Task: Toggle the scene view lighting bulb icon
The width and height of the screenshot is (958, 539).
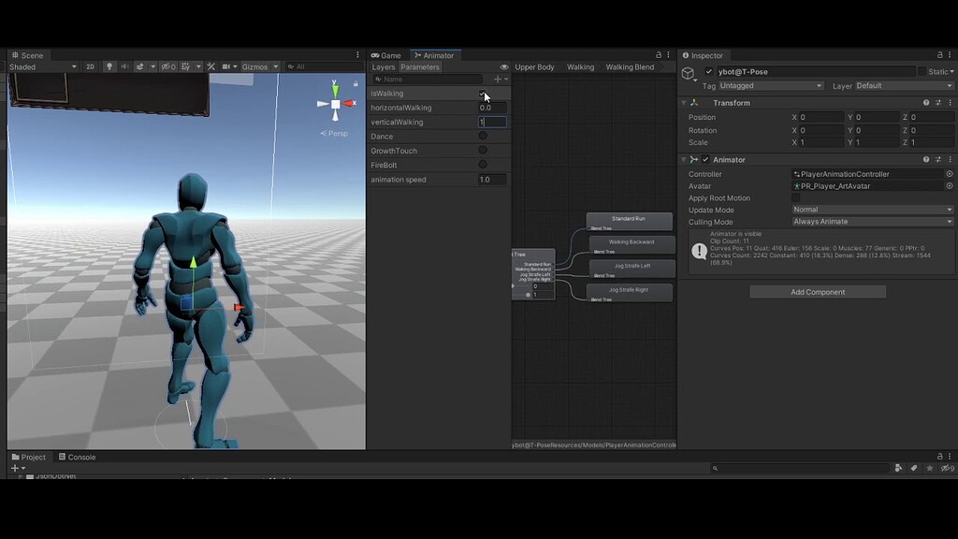Action: click(109, 66)
